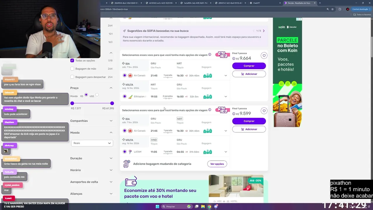This screenshot has width=373, height=210.
Task: Click Adicionar for the R$ 9.664 flight
Action: pos(249,74)
